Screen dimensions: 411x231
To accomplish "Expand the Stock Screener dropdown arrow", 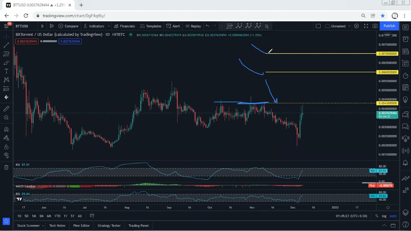I will pyautogui.click(x=43, y=226).
